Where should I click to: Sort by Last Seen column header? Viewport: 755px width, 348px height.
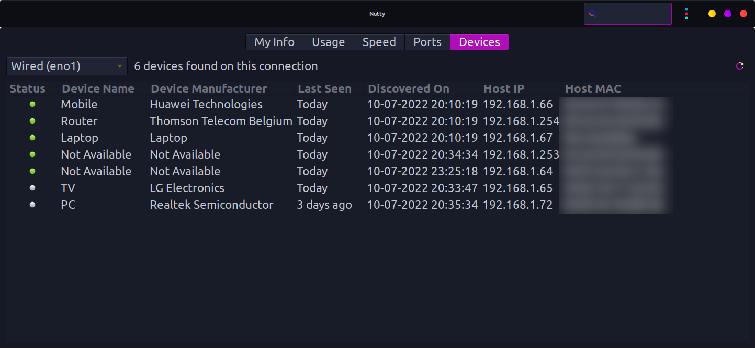coord(324,88)
